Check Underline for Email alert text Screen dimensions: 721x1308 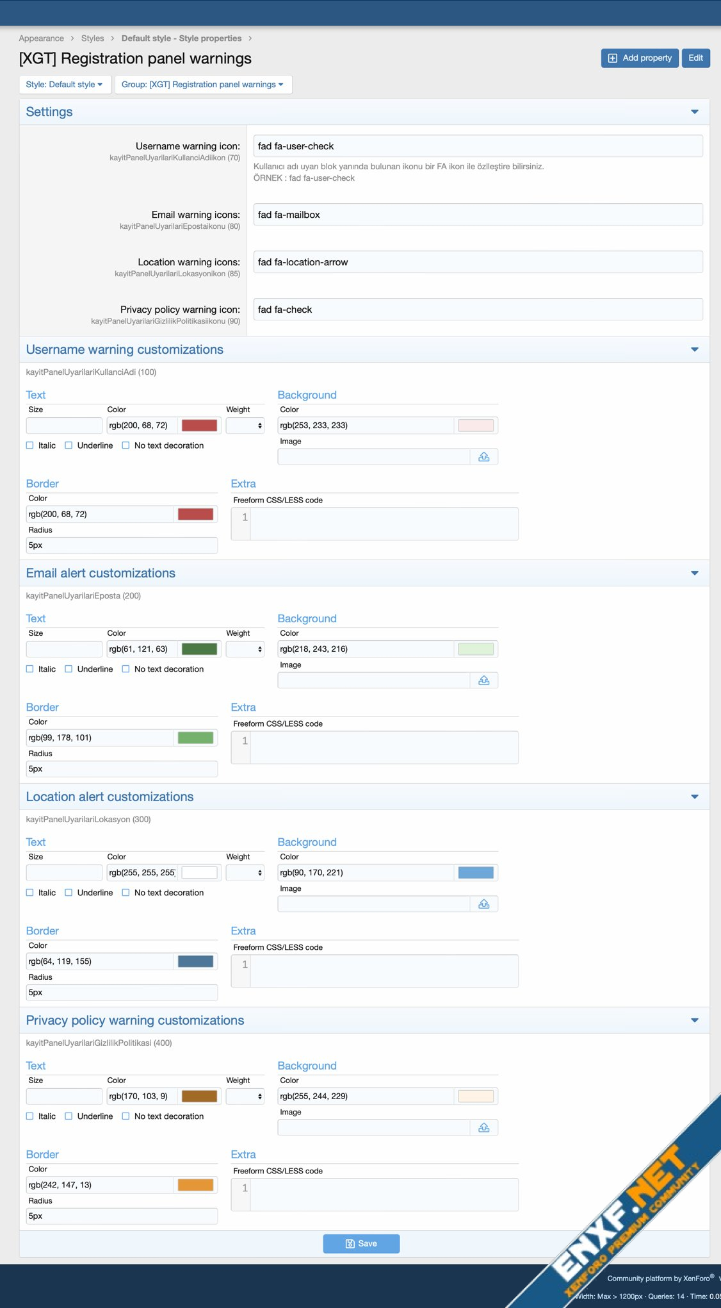[x=69, y=669]
